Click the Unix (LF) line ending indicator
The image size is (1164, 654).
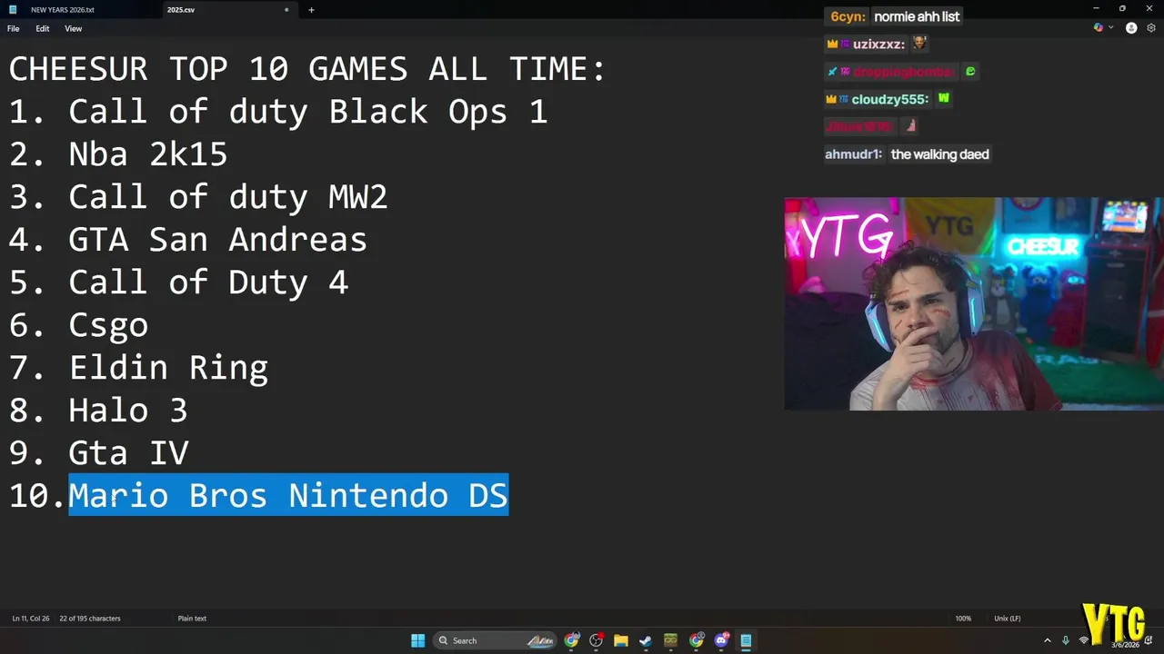pyautogui.click(x=1008, y=619)
